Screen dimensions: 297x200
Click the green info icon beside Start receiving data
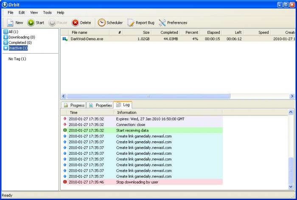coord(65,130)
